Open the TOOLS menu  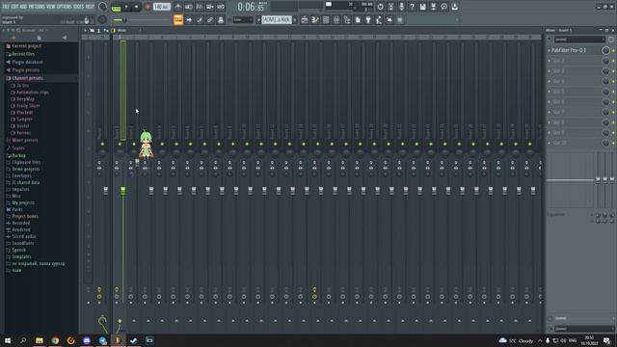78,7
